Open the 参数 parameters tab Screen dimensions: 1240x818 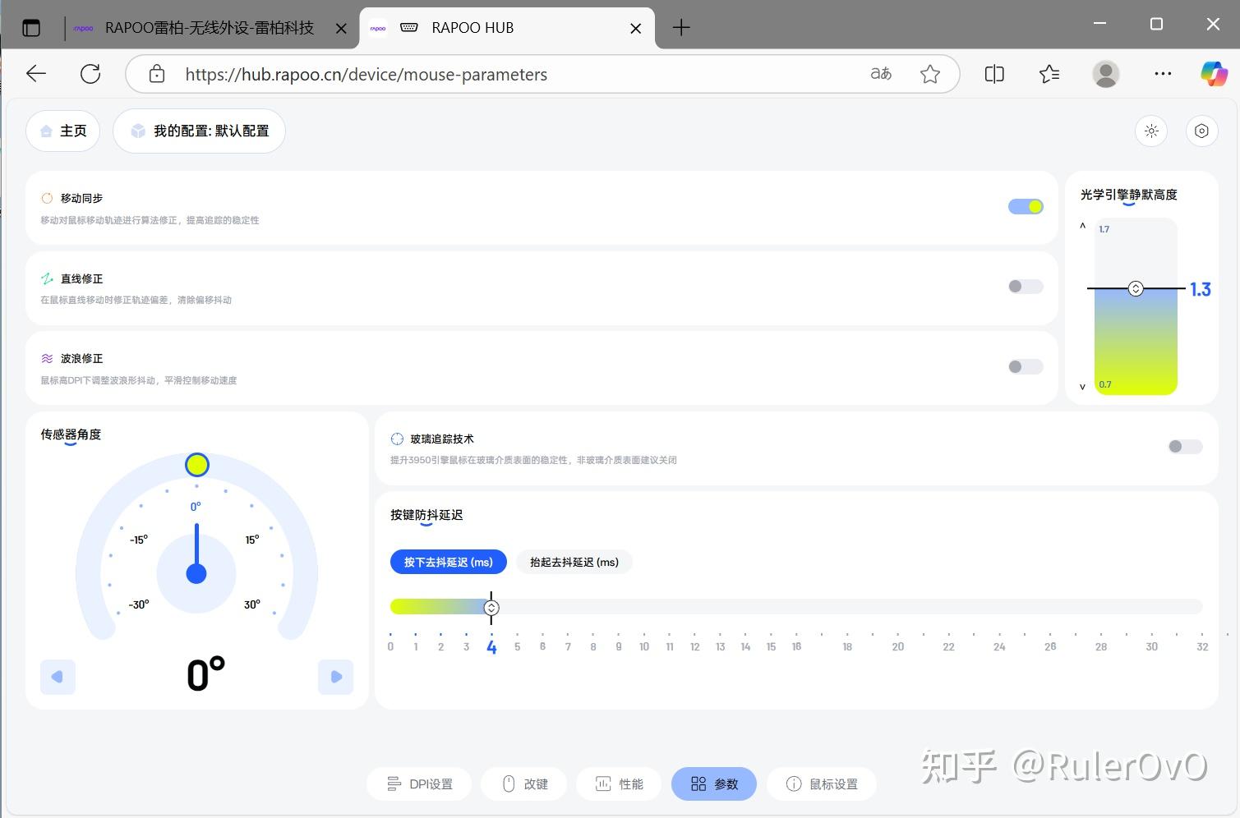(x=715, y=784)
